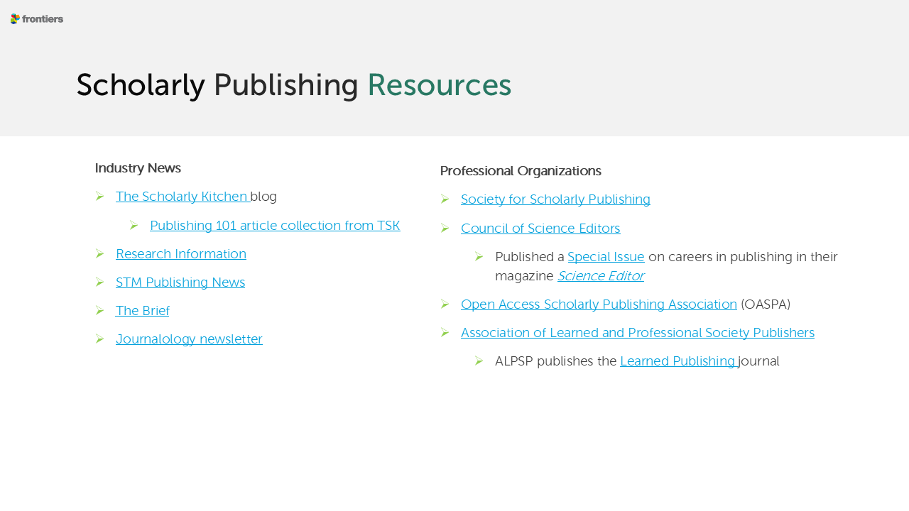Click the Frontiers logo in top corner
Image resolution: width=909 pixels, height=511 pixels.
coord(37,19)
